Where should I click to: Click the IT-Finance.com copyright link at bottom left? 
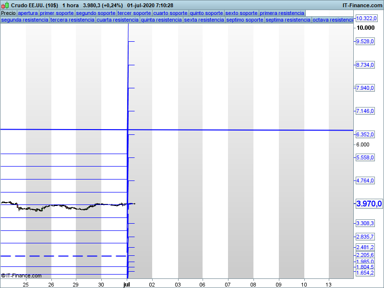(x=22, y=276)
